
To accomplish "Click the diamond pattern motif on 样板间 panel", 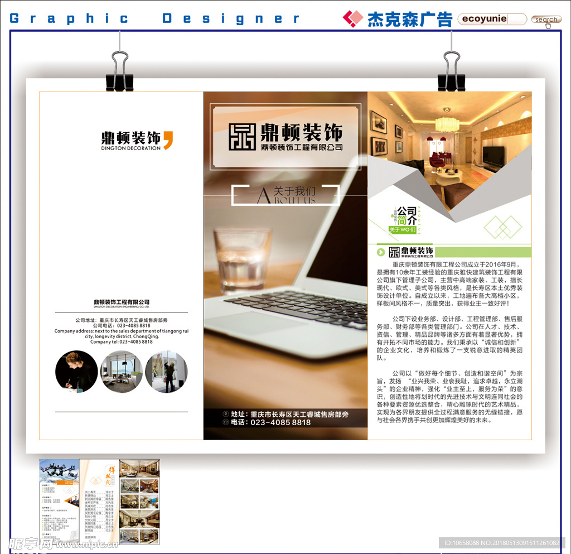I will click(95, 480).
